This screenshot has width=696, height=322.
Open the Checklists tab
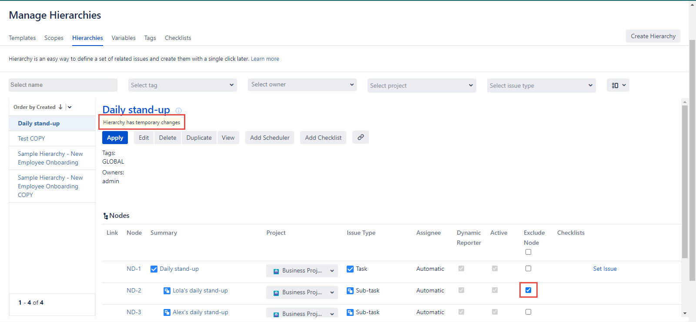coord(178,38)
